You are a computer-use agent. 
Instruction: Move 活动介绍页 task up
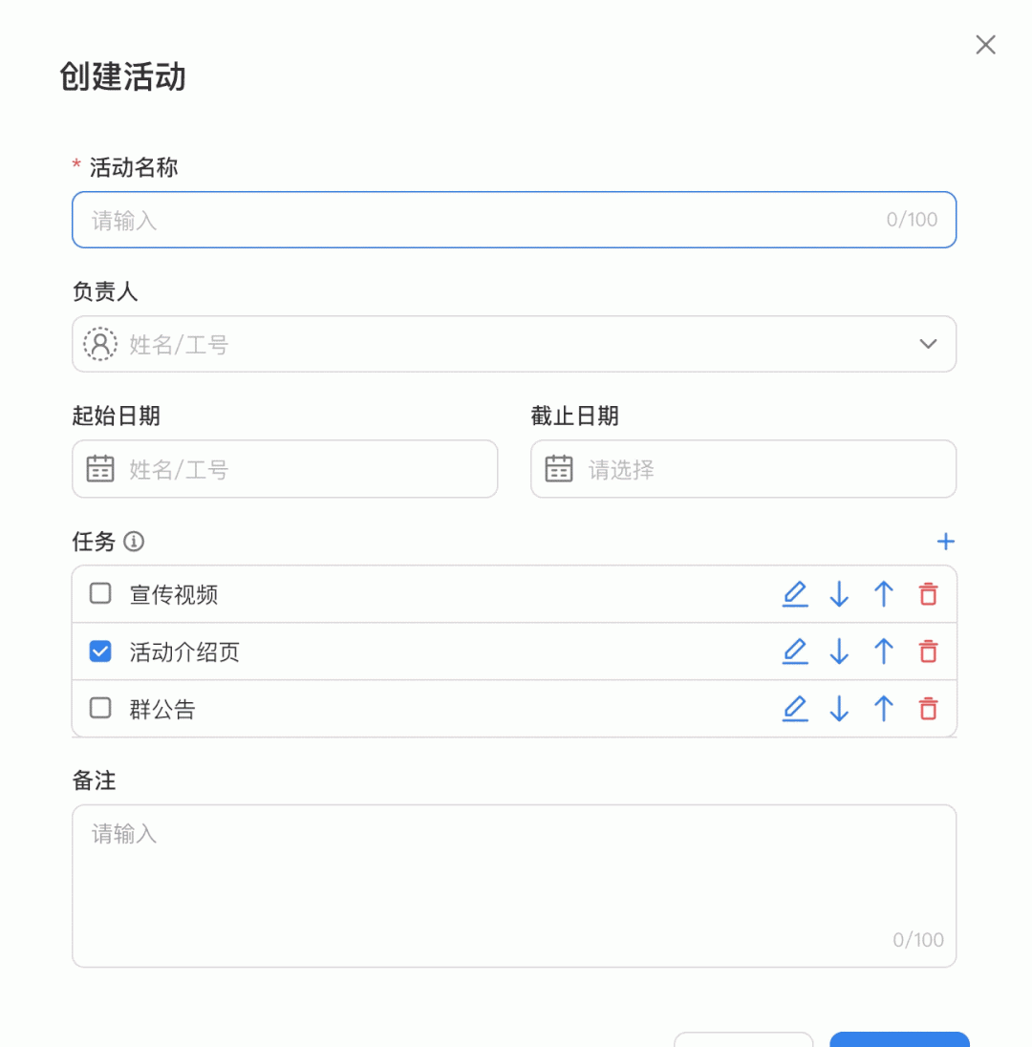tap(884, 652)
